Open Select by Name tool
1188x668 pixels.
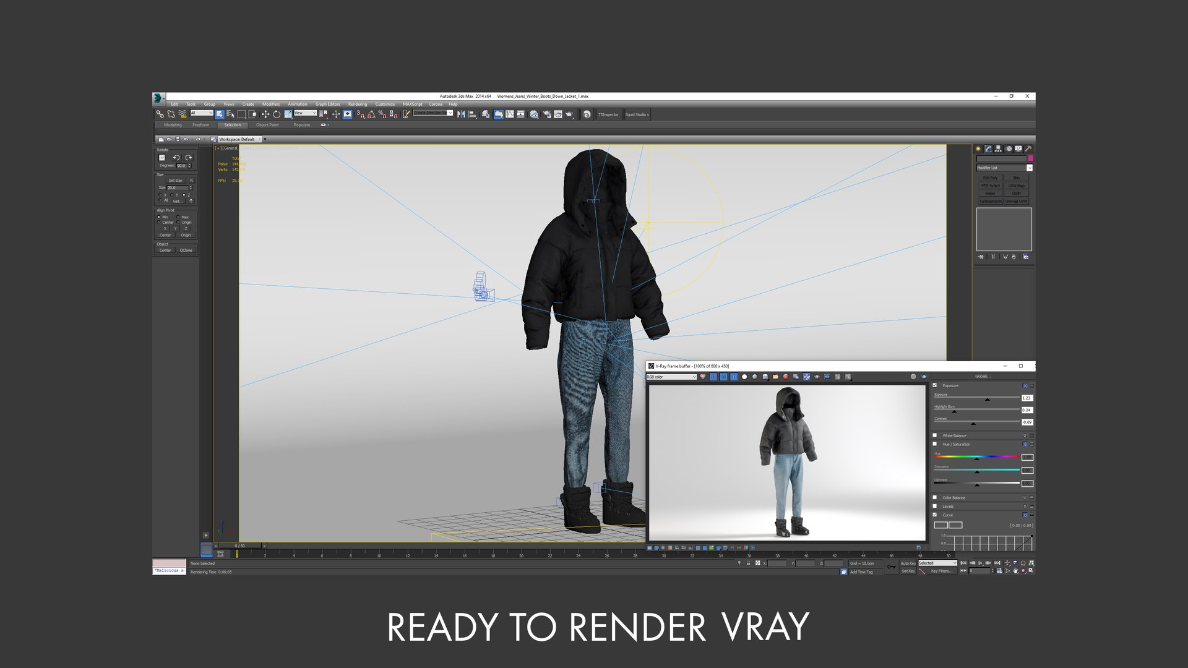(x=230, y=114)
